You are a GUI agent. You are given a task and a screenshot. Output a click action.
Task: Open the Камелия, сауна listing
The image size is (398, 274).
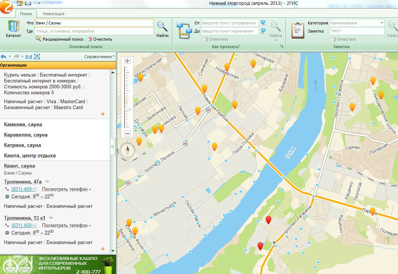click(23, 125)
